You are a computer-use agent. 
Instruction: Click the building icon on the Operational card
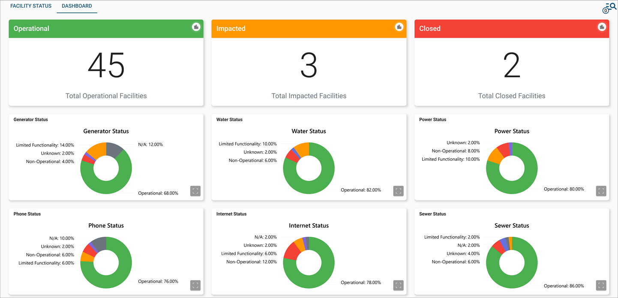(x=196, y=27)
